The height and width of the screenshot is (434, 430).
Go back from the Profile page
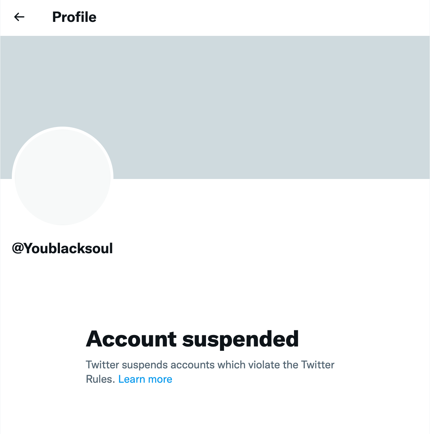tap(19, 17)
